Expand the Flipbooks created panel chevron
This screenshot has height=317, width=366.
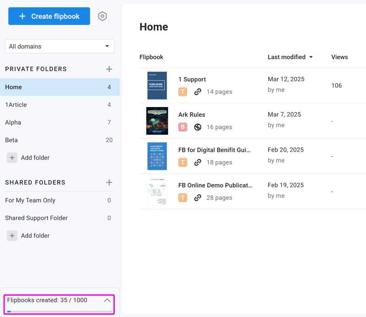coord(107,300)
